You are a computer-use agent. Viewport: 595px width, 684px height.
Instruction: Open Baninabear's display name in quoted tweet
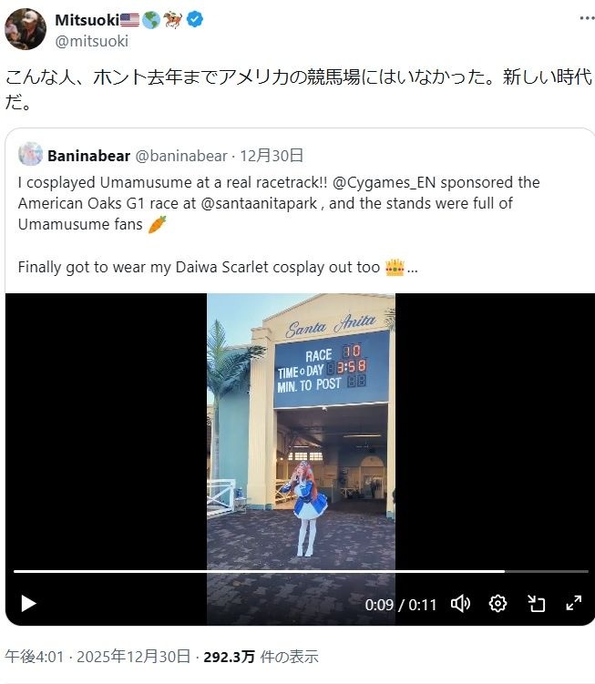click(89, 156)
